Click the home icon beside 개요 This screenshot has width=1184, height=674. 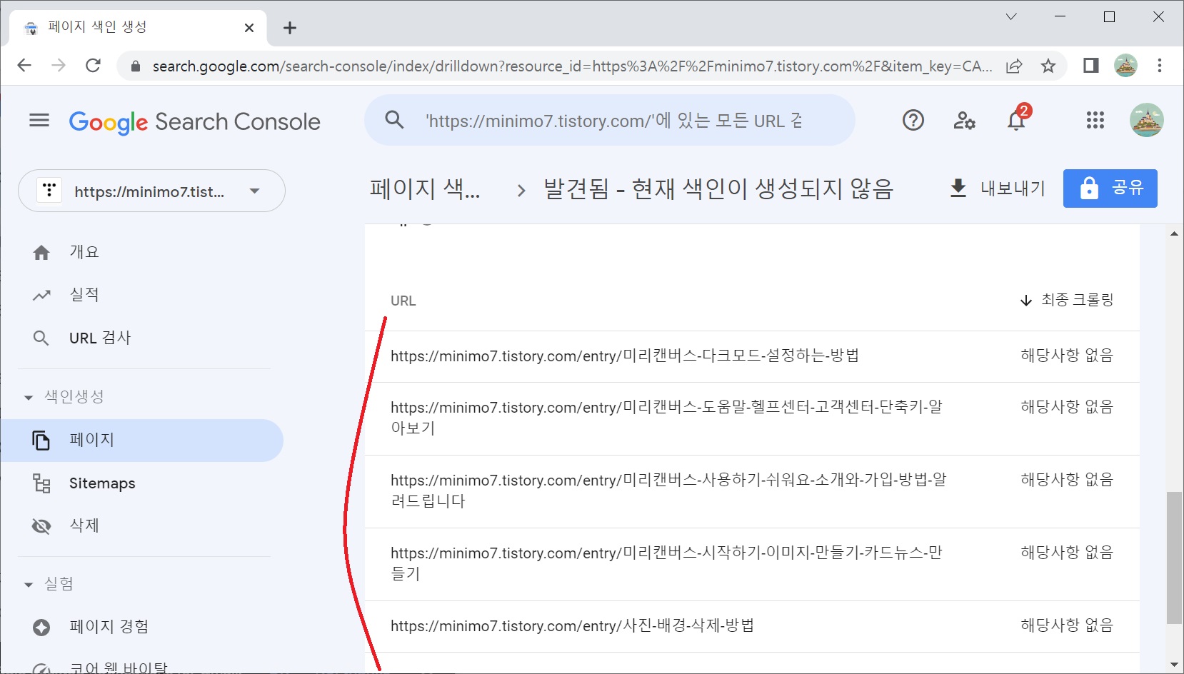tap(41, 253)
